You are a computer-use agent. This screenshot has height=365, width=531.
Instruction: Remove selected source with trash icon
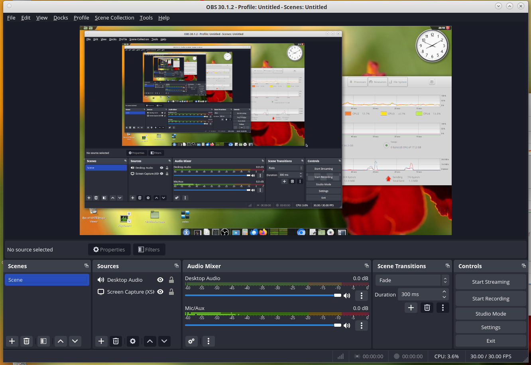coord(116,341)
